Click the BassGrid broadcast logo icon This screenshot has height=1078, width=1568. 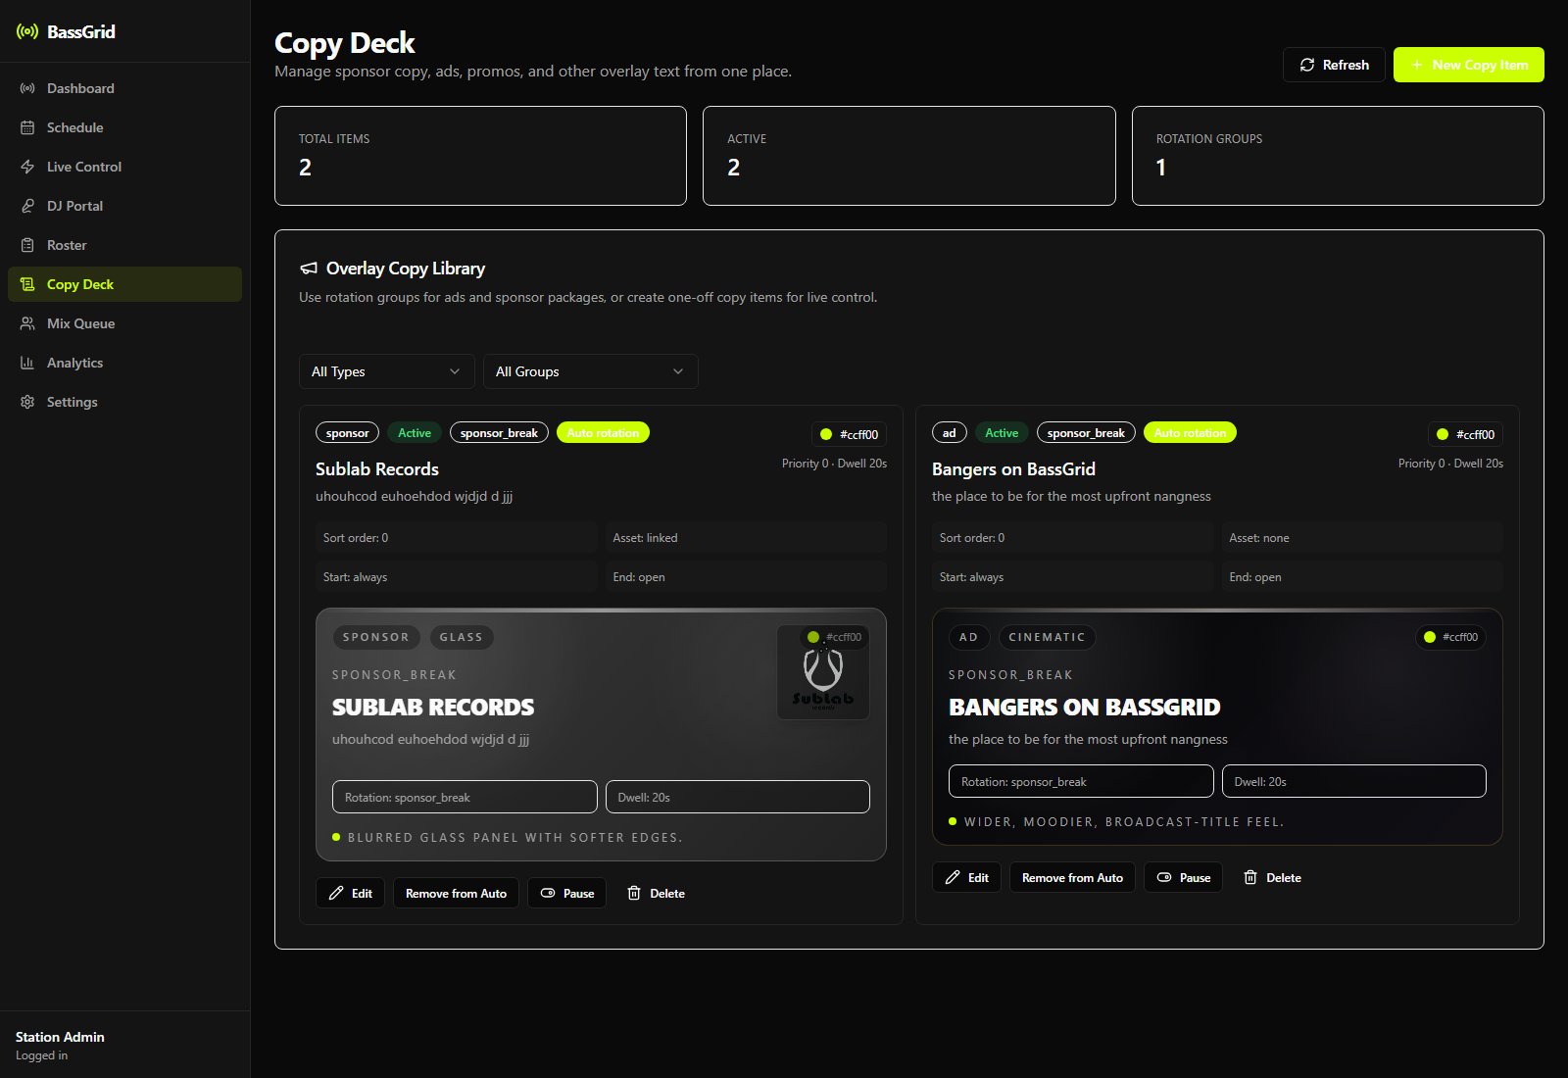27,31
